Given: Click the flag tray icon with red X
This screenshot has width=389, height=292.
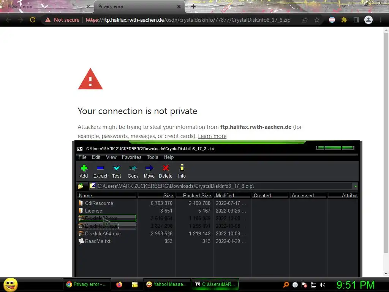Looking at the screenshot, I should (304, 285).
